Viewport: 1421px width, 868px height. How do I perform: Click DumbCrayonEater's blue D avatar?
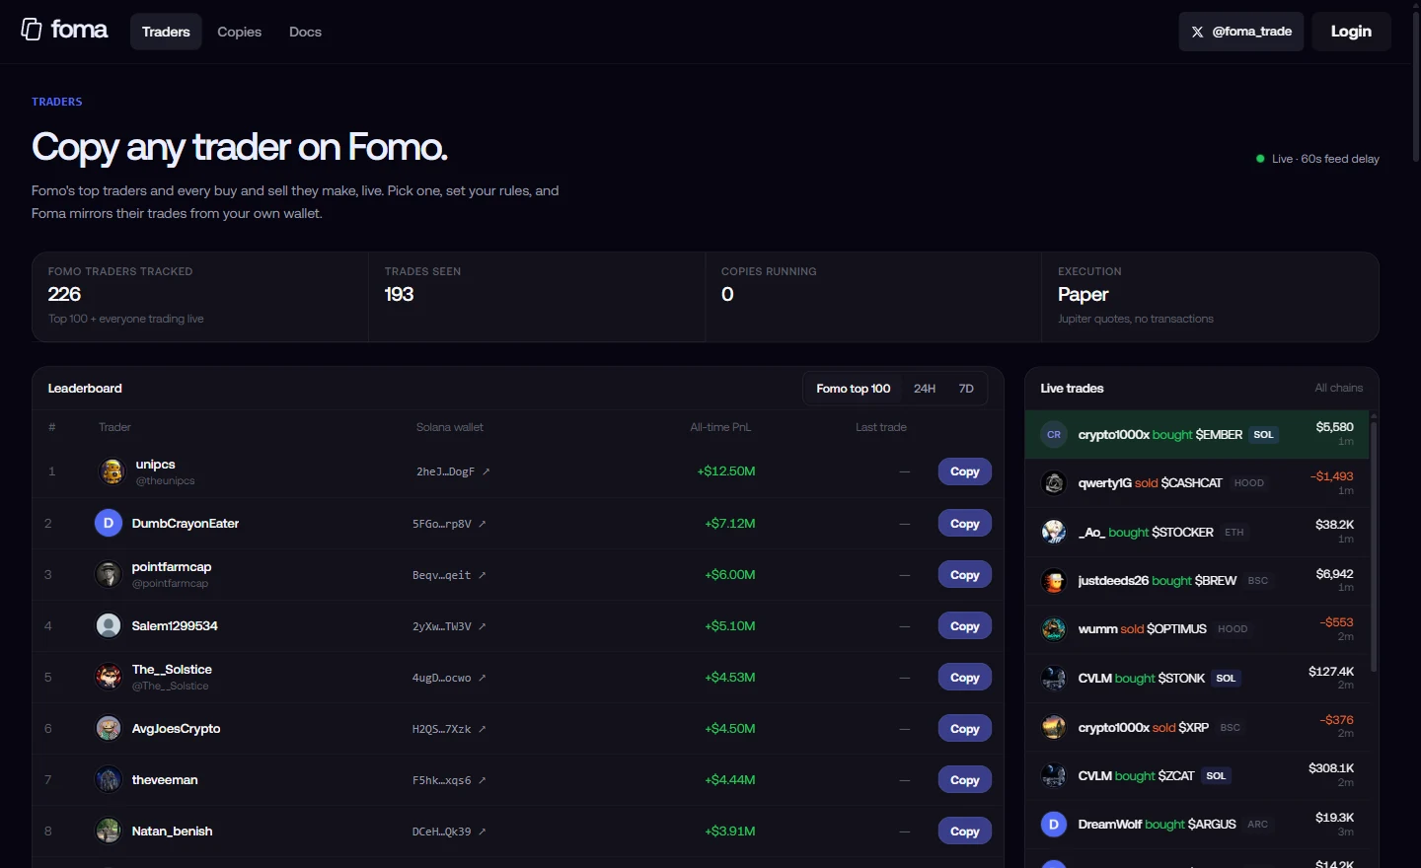point(109,523)
